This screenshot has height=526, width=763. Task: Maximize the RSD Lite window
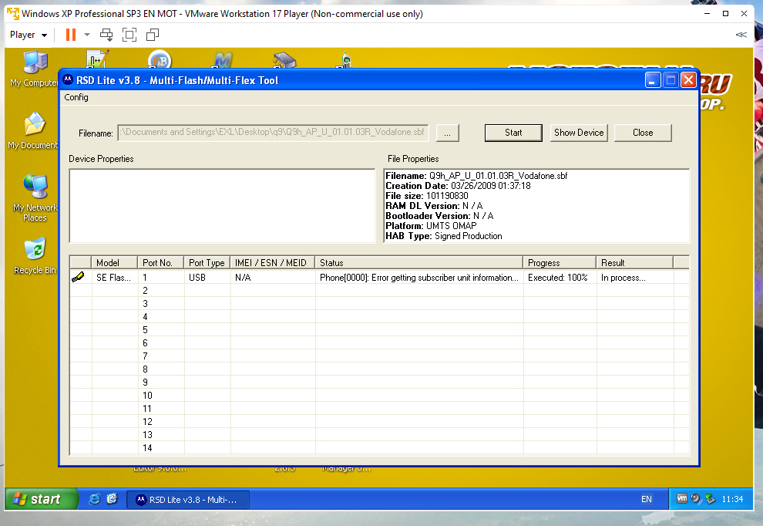[x=671, y=80]
